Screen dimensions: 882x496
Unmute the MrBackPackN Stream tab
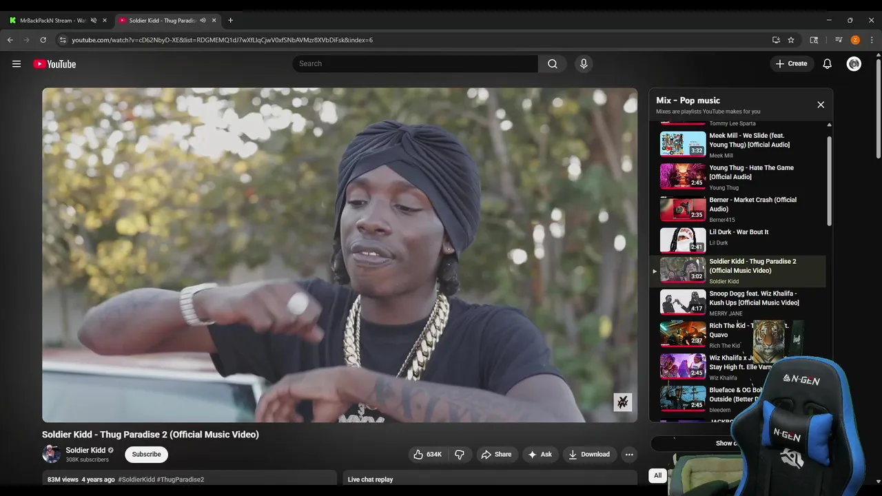(x=93, y=21)
